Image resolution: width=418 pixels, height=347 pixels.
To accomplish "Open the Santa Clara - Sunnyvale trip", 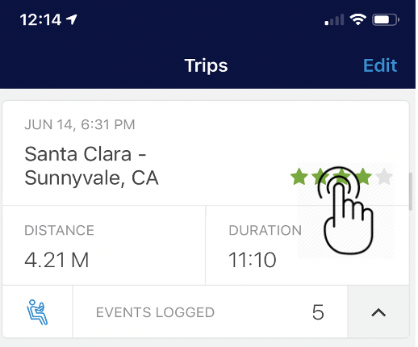I will 91,165.
